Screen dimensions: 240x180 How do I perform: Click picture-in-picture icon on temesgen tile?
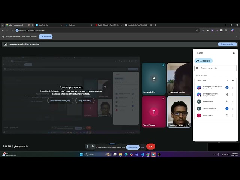click(188, 125)
